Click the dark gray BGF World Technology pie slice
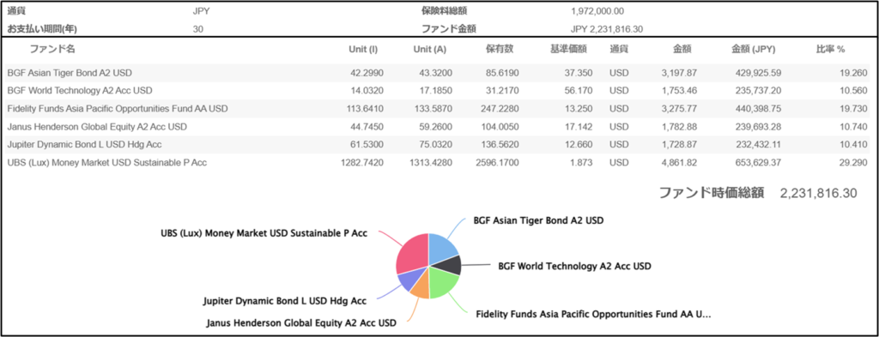The image size is (879, 337). tap(452, 265)
